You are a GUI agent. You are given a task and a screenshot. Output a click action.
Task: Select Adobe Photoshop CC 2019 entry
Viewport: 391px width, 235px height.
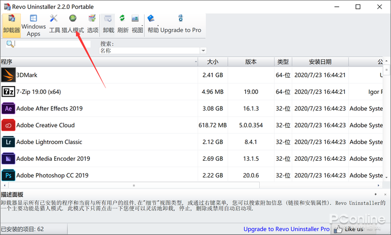coord(53,175)
